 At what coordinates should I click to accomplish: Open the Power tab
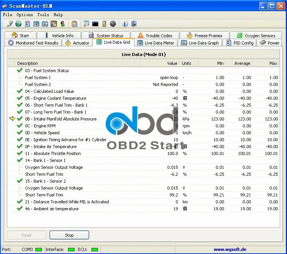[269, 43]
